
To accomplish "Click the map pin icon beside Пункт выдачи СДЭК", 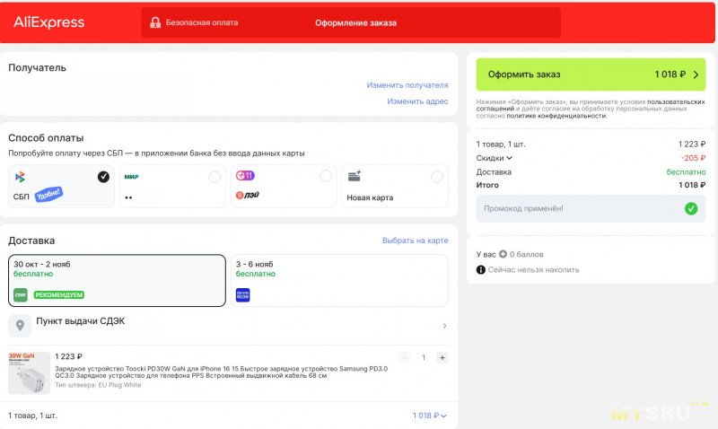I will pos(20,325).
